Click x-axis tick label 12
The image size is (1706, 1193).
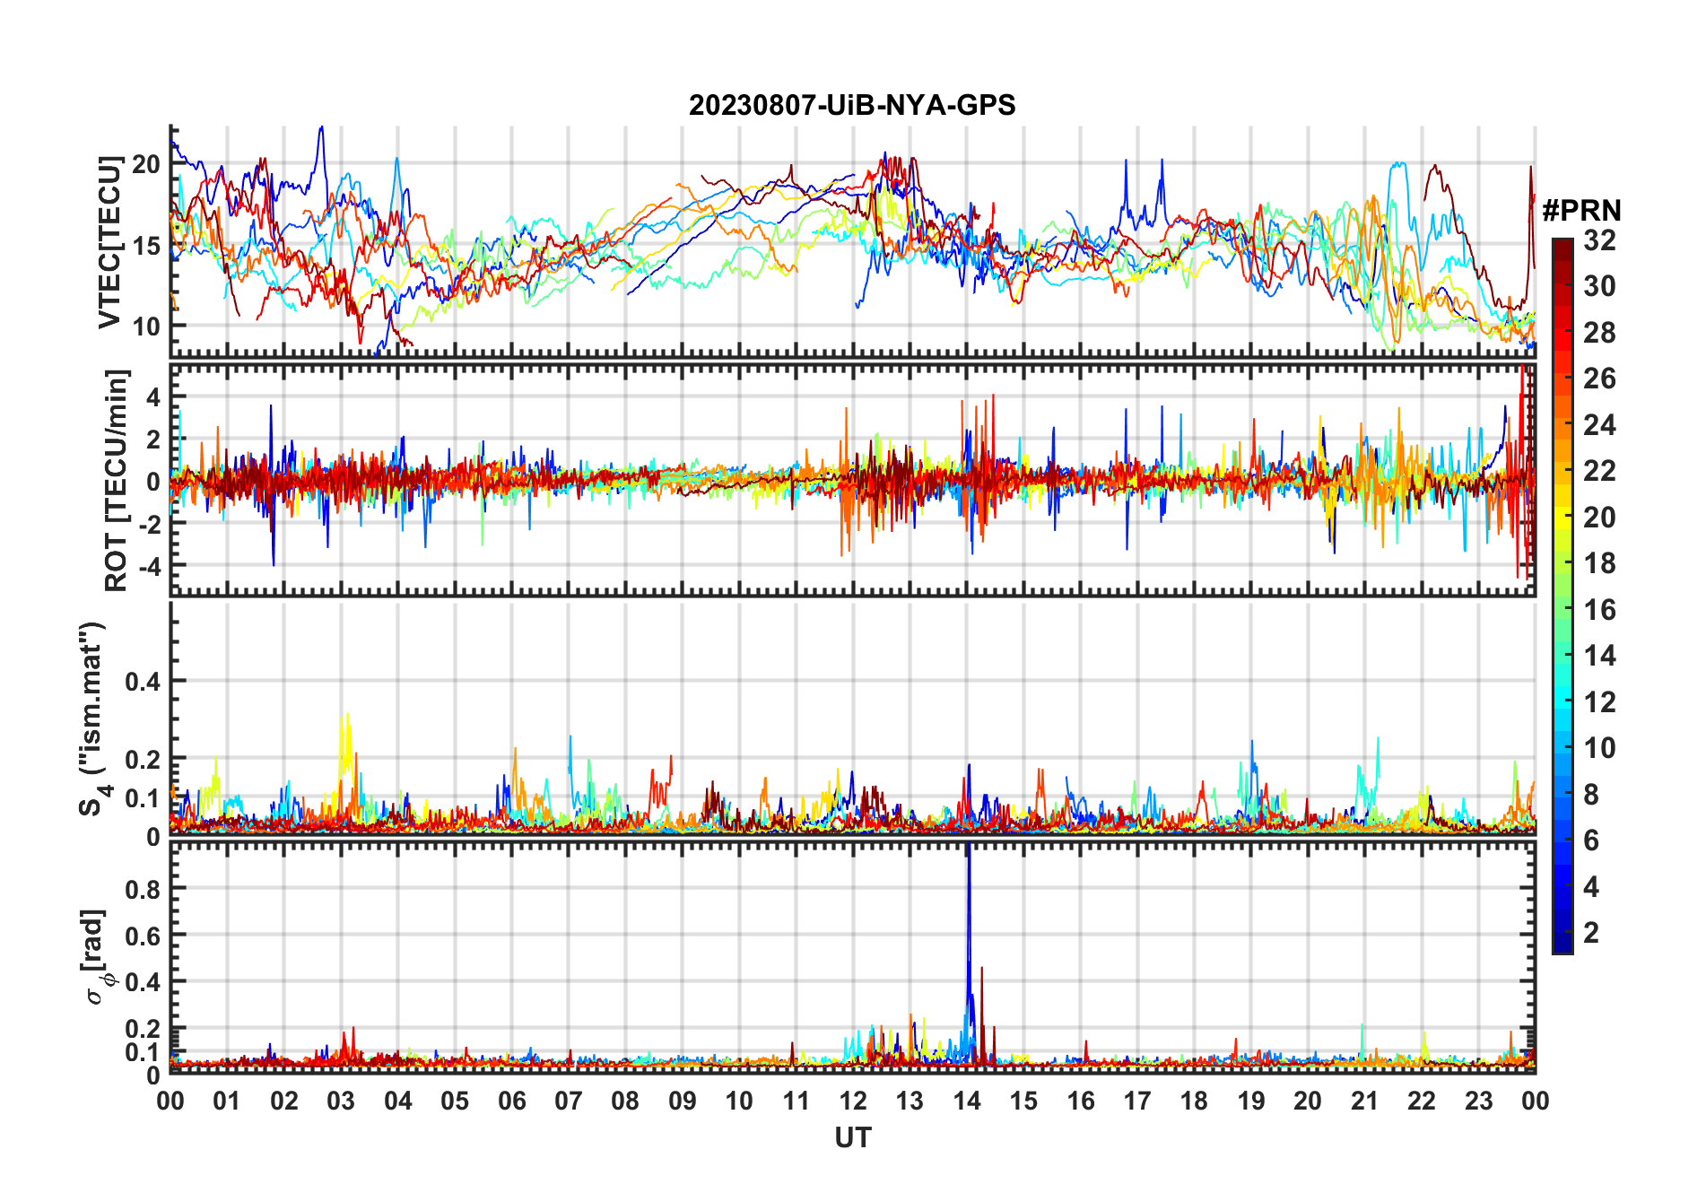point(853,1101)
